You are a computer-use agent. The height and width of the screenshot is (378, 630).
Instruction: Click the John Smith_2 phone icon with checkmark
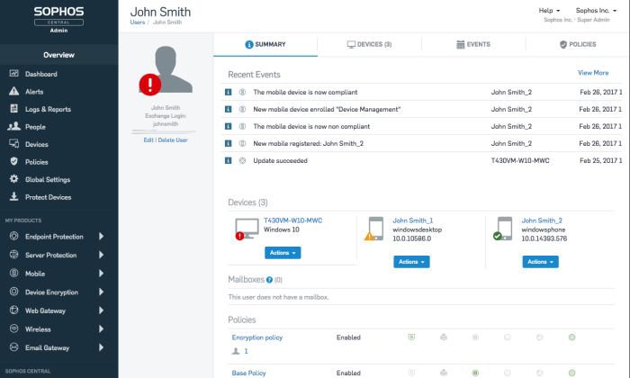pyautogui.click(x=503, y=229)
